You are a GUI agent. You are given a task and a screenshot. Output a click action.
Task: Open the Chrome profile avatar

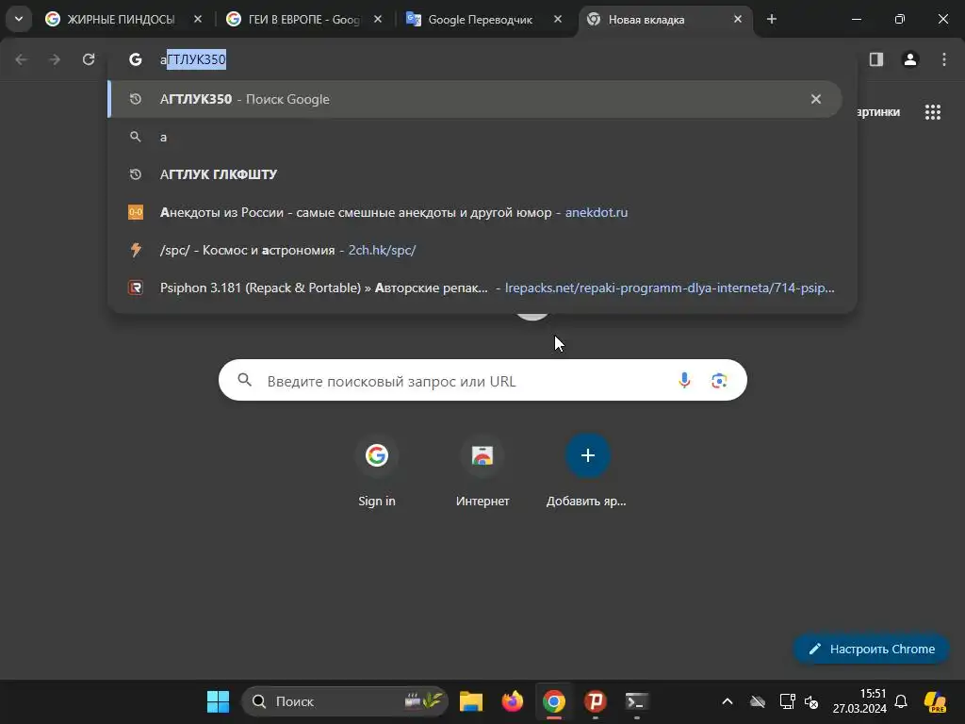(x=910, y=59)
